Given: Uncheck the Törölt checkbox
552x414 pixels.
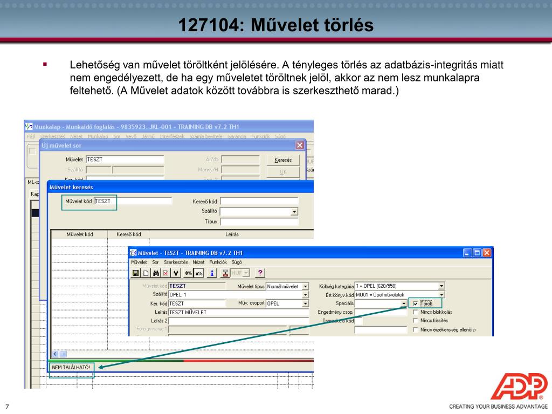Looking at the screenshot, I should tap(416, 303).
